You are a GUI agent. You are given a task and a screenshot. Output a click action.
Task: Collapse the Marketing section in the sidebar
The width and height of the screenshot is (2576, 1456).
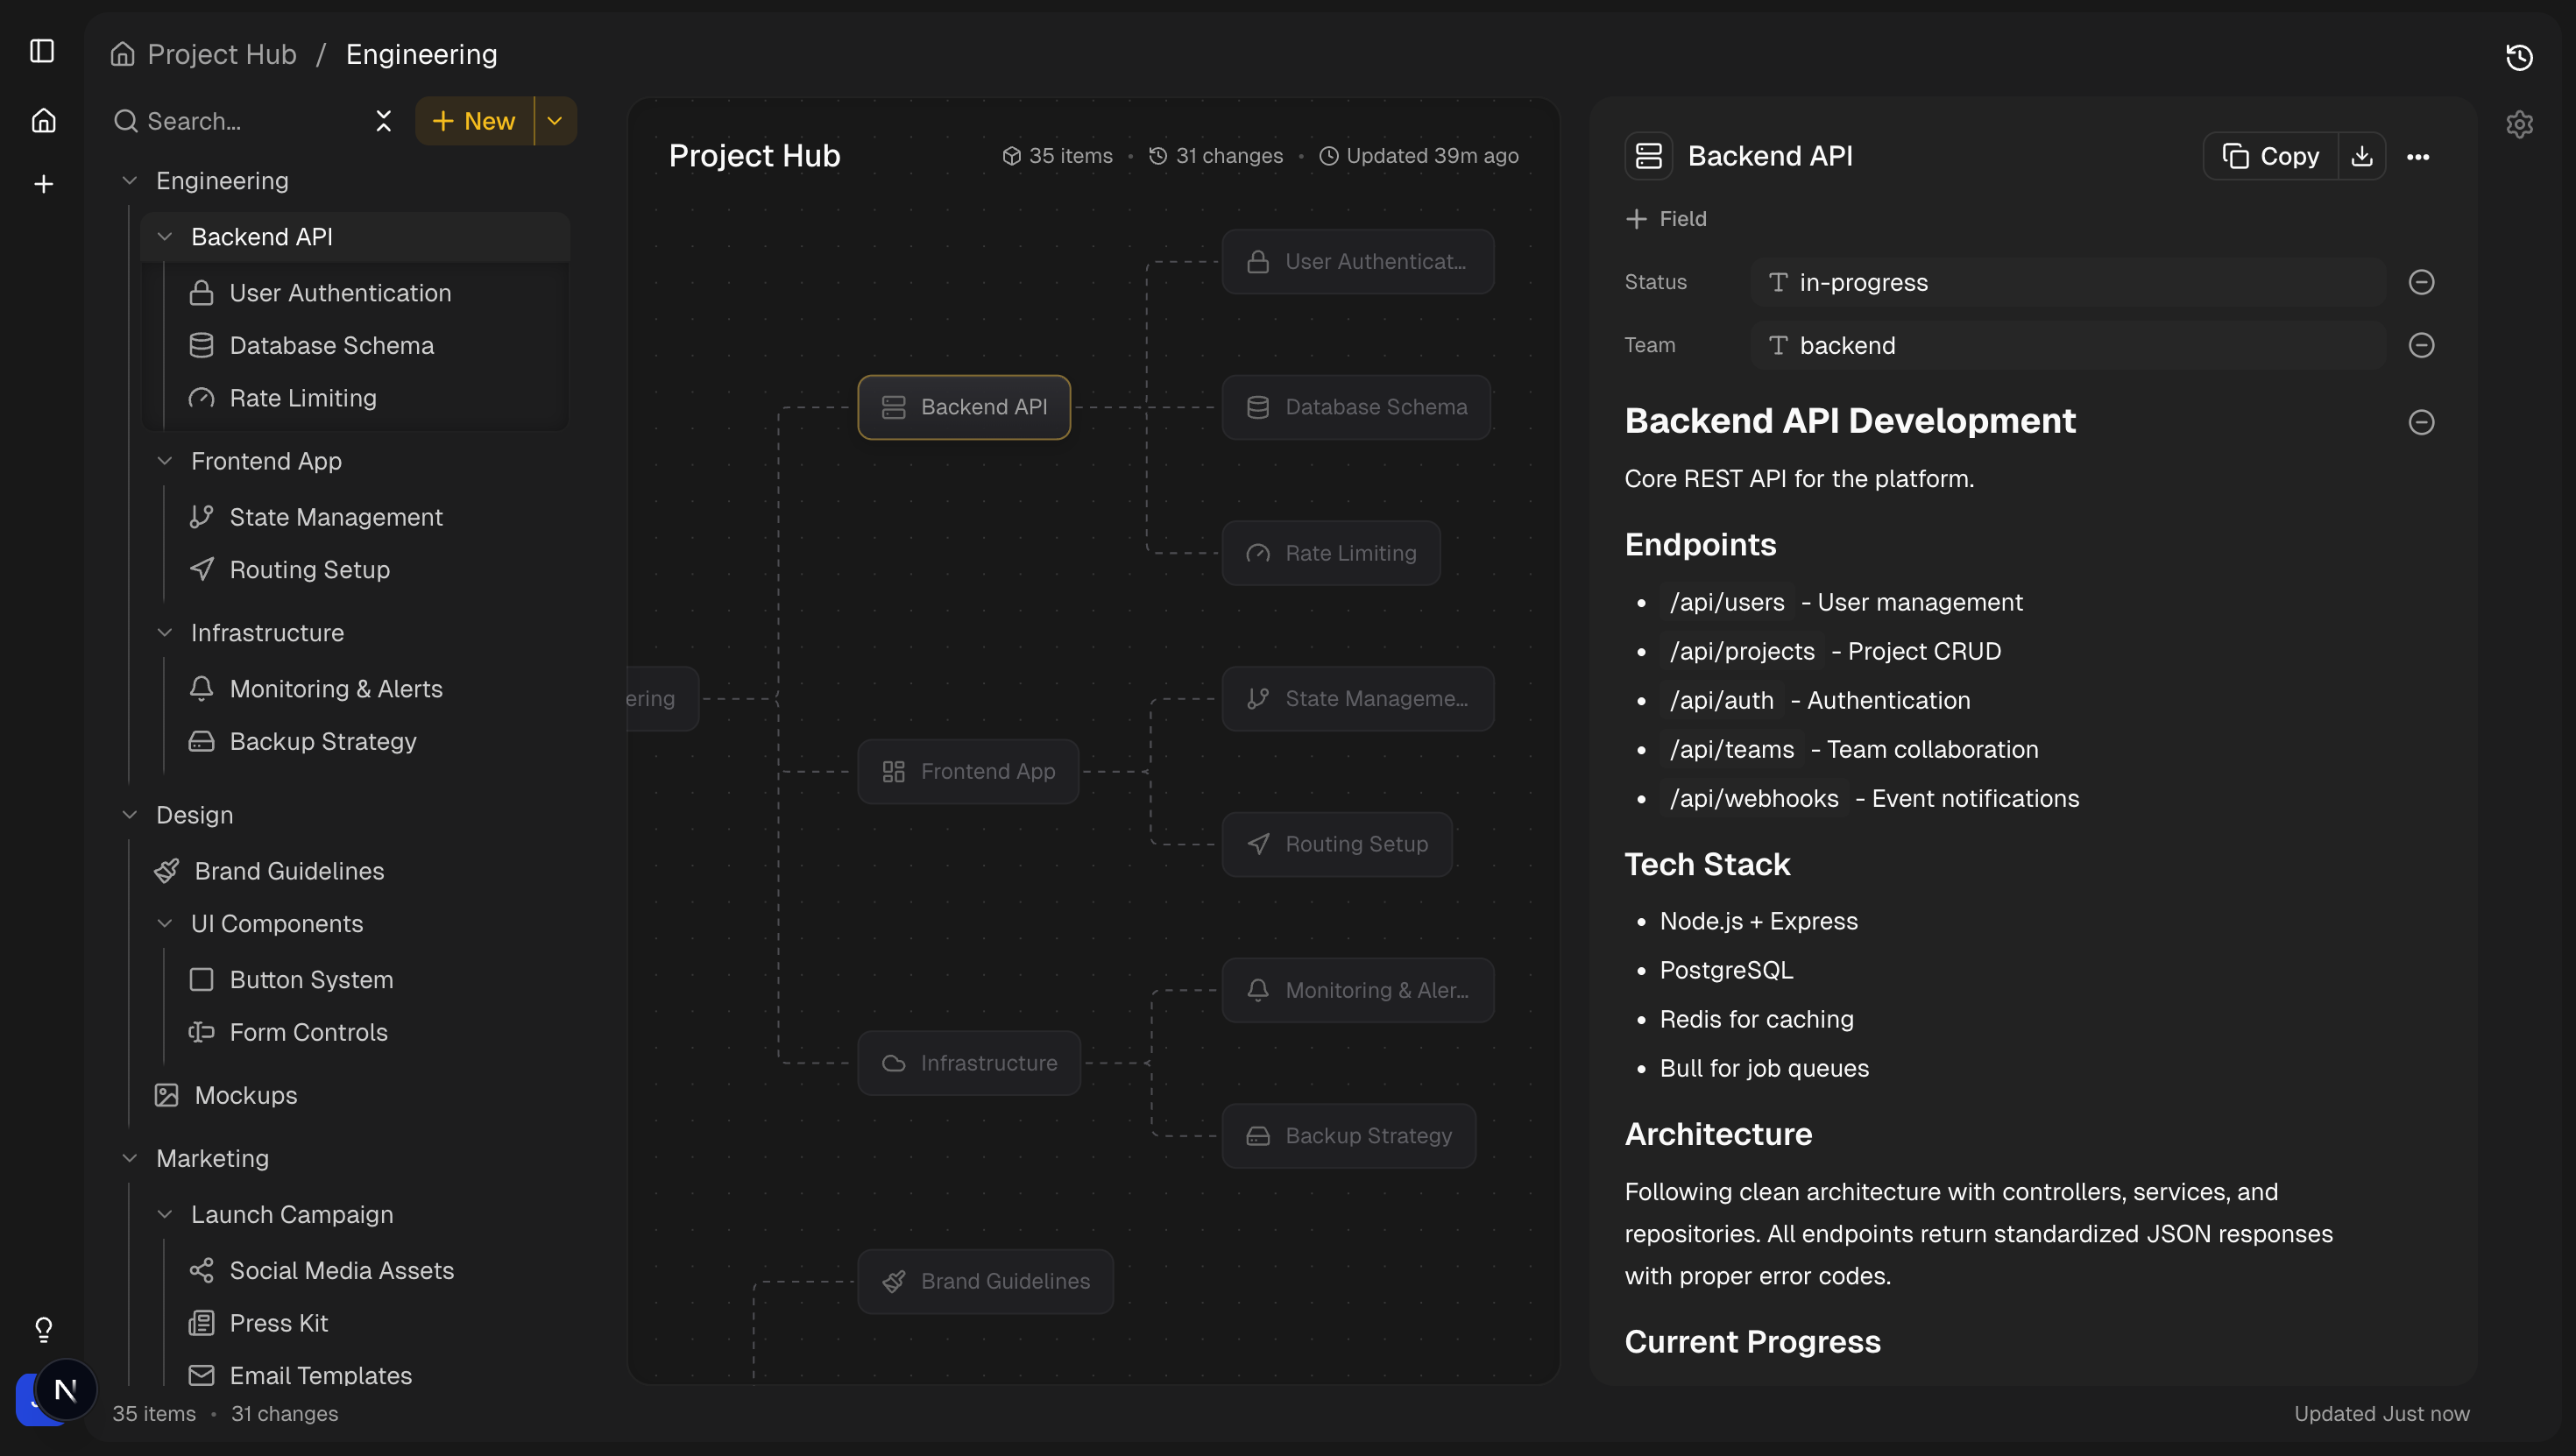(130, 1157)
